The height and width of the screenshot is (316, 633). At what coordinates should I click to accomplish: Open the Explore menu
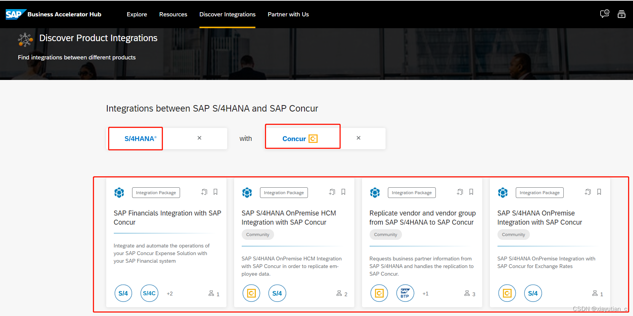click(137, 14)
